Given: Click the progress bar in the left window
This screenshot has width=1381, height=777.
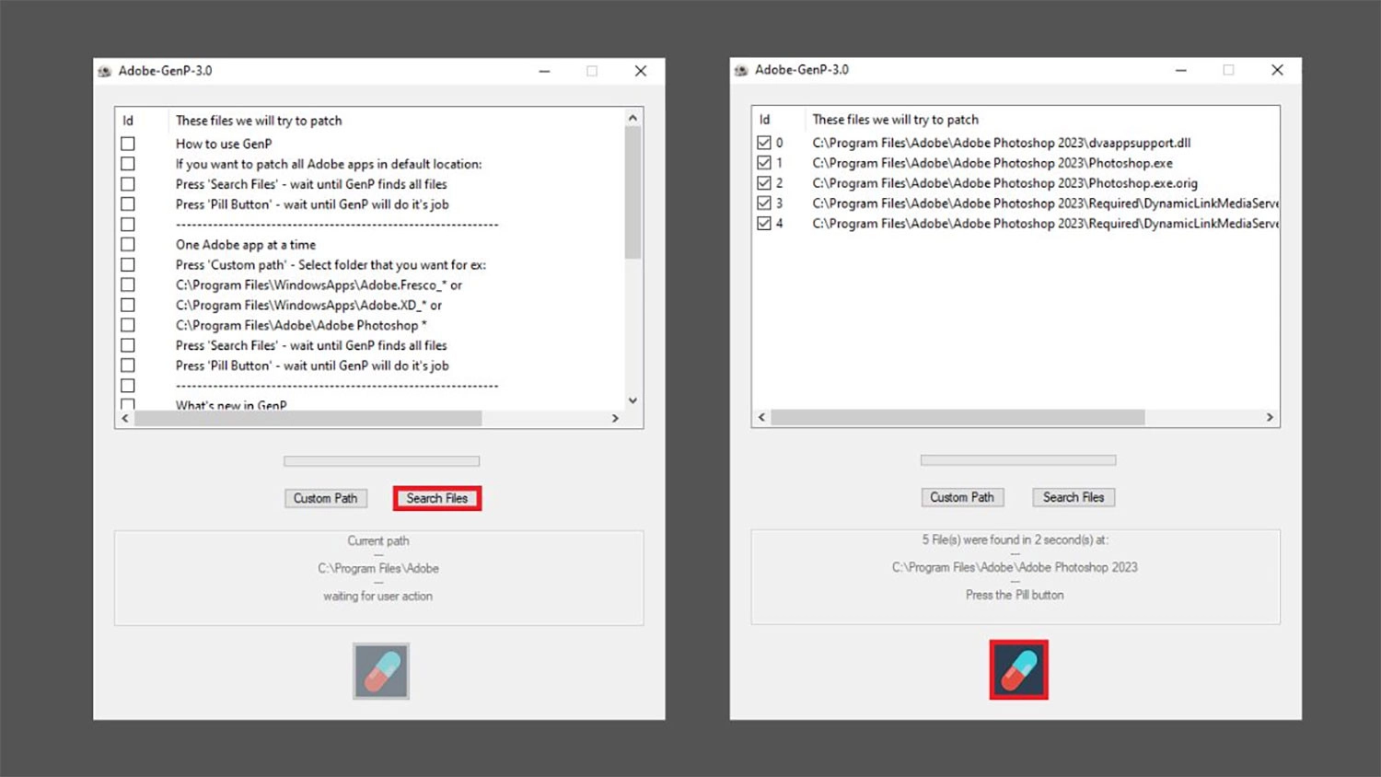Looking at the screenshot, I should tap(381, 461).
